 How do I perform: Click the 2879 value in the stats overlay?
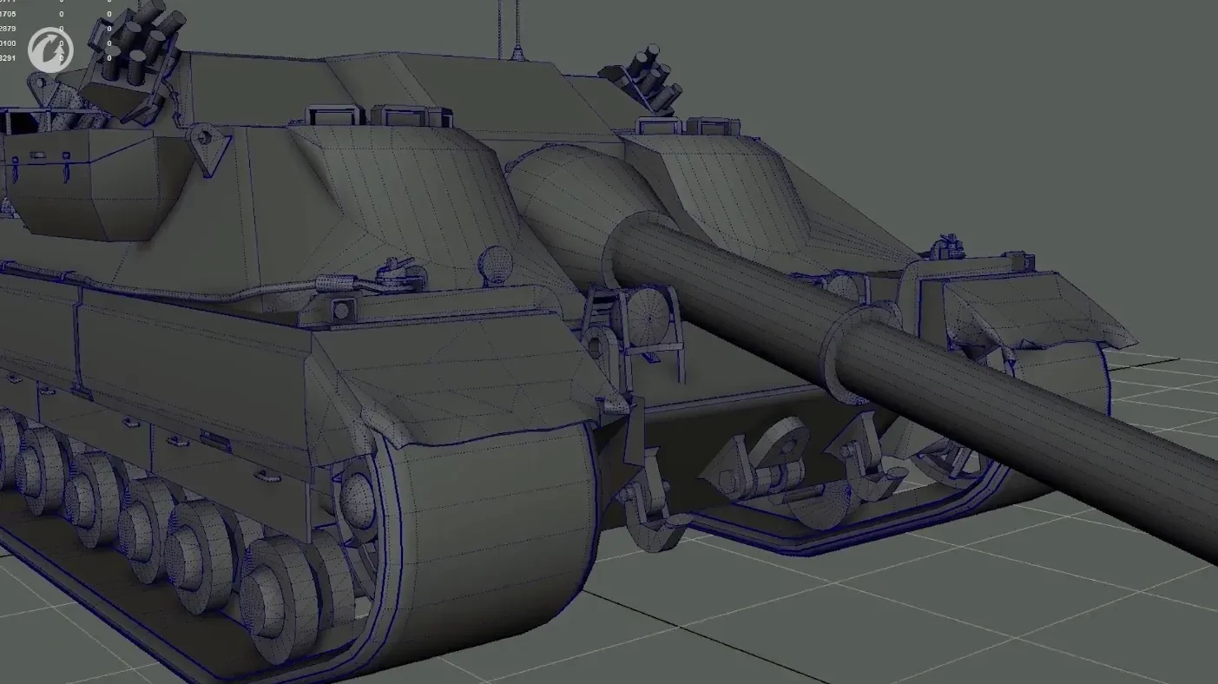pyautogui.click(x=7, y=29)
